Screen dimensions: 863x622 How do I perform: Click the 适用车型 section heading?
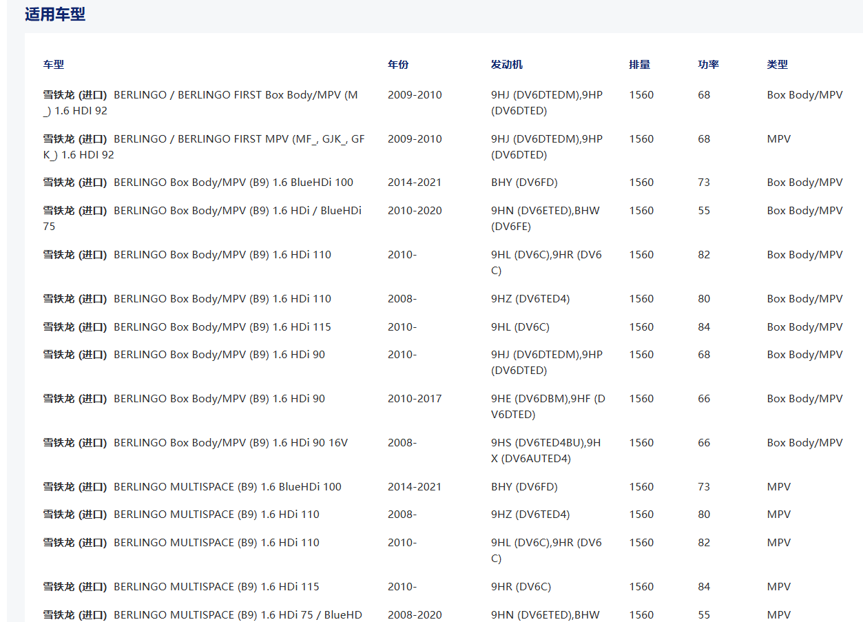(55, 14)
